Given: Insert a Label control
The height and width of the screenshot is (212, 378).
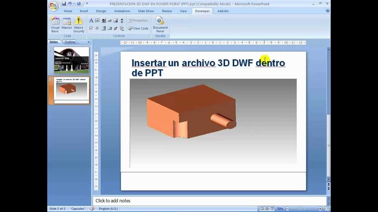Looking at the screenshot, I should click(91, 21).
